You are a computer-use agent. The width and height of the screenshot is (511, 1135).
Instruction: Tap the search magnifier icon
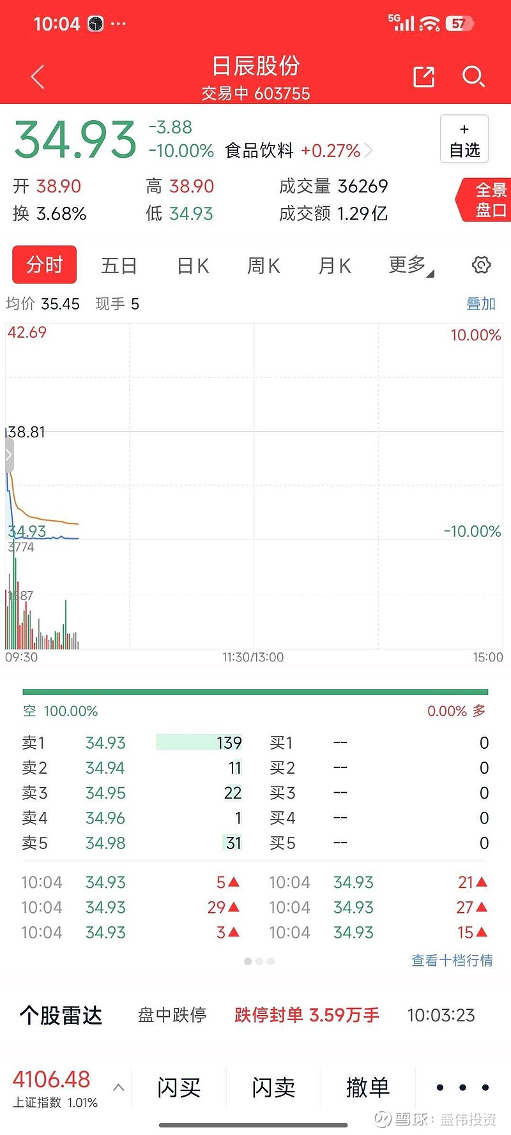pyautogui.click(x=473, y=77)
